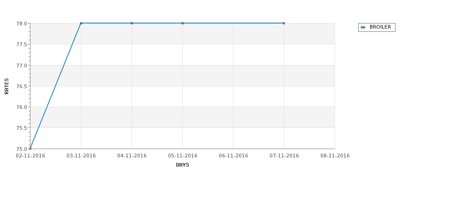Select the data point at 07-11-2016

tap(284, 23)
